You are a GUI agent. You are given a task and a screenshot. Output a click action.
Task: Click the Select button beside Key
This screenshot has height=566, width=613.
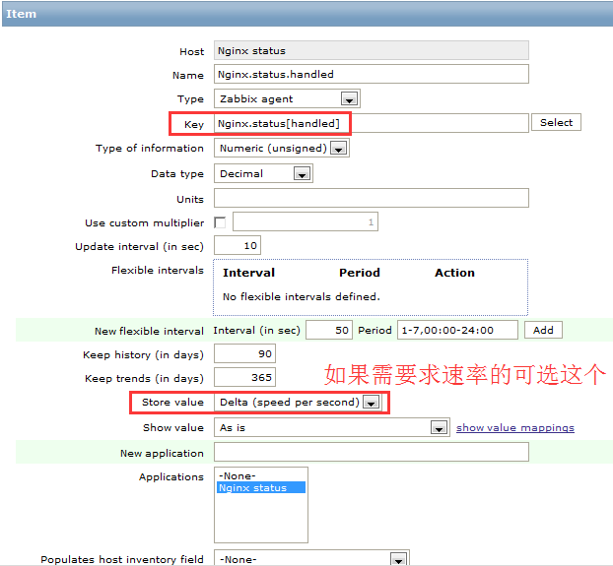coord(556,123)
